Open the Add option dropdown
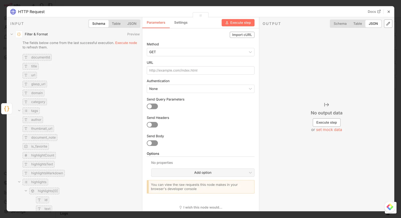 coord(203,173)
